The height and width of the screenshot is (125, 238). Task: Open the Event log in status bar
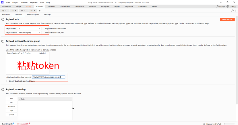pos(7,124)
